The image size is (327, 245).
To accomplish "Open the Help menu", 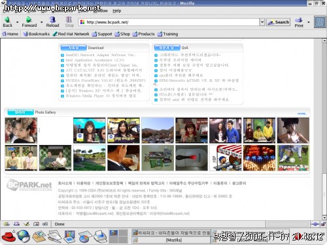I will 116,10.
